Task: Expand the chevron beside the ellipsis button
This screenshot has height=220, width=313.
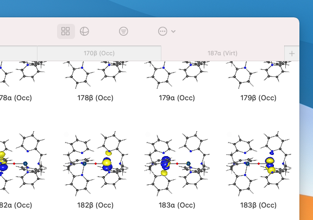Action: pyautogui.click(x=173, y=31)
